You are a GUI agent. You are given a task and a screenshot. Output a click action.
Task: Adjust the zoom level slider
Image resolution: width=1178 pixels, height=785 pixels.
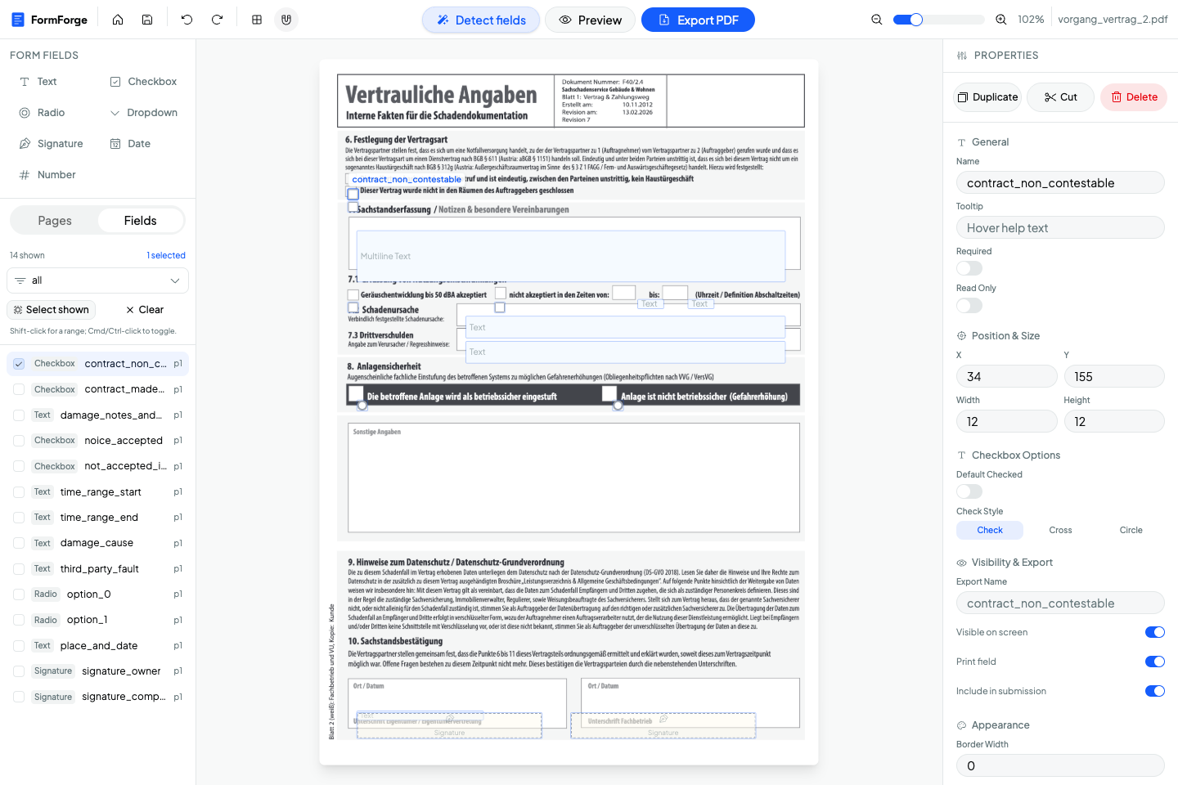click(x=938, y=20)
